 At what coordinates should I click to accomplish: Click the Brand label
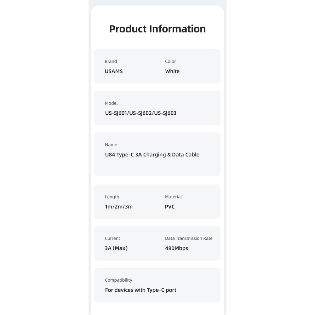[111, 61]
